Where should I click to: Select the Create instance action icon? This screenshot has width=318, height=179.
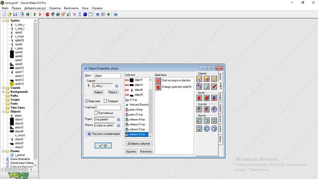(199, 79)
